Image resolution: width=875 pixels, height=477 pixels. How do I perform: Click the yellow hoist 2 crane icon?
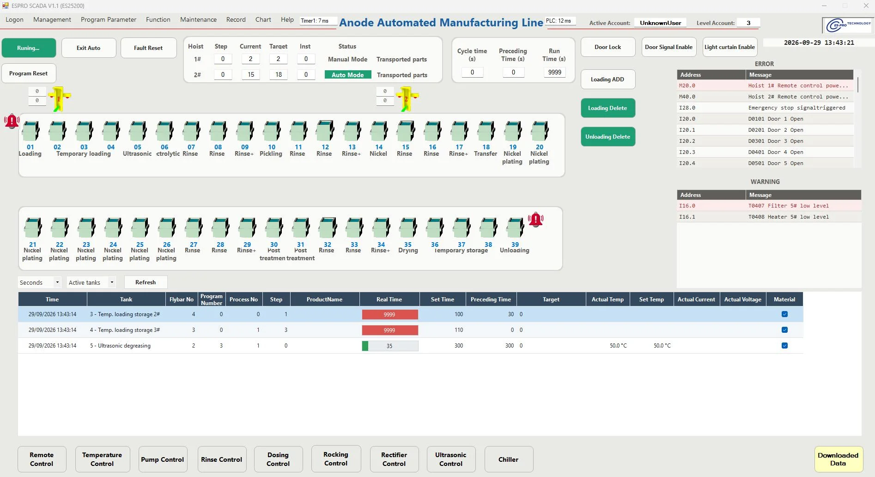[x=407, y=99]
